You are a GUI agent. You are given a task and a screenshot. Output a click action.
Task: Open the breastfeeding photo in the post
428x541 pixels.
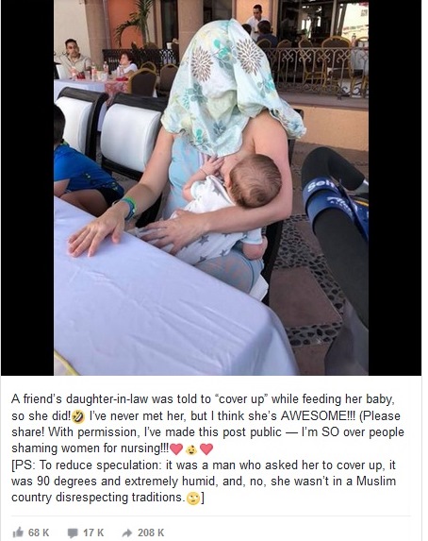click(x=211, y=187)
